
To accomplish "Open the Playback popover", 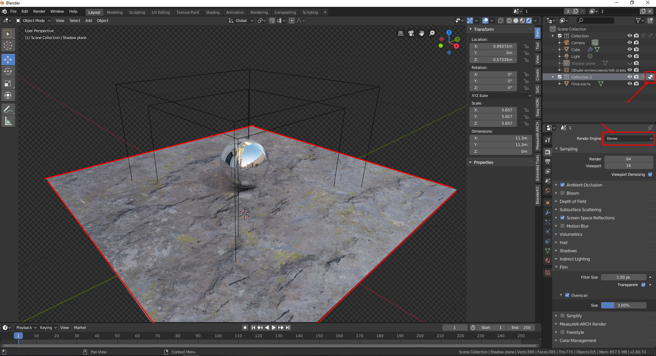I will tap(26, 328).
